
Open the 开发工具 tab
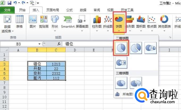pyautogui.click(x=127, y=10)
